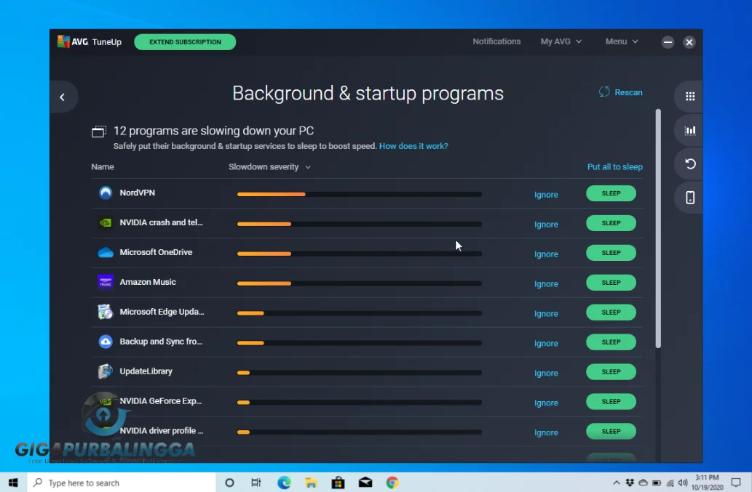
Task: Go back using the left arrow navigation
Action: [x=63, y=96]
